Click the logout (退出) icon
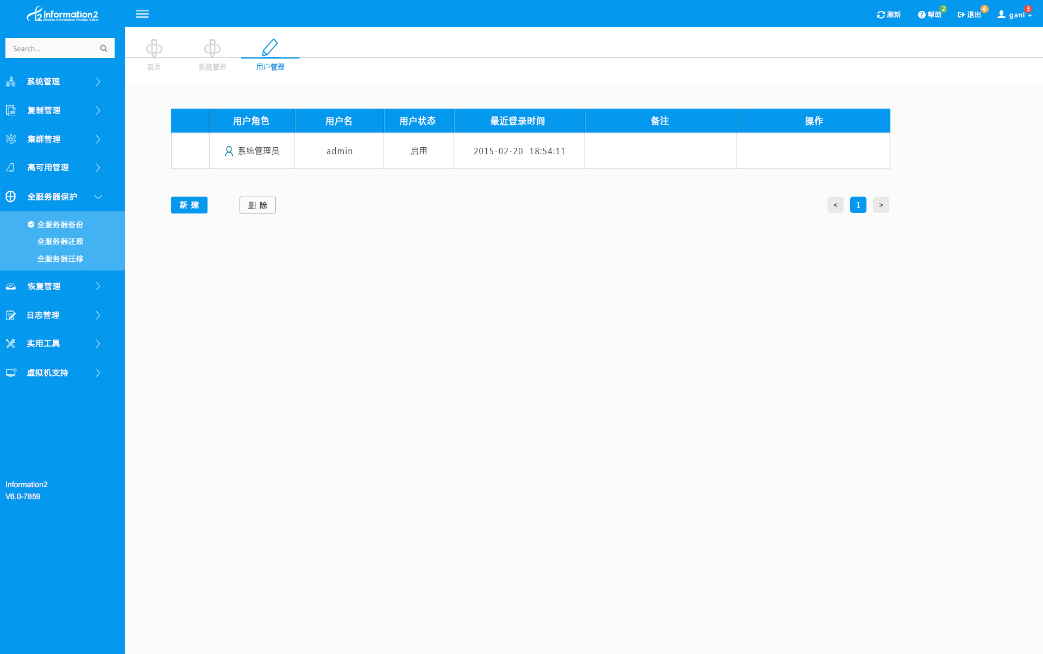Viewport: 1043px width, 654px height. (961, 15)
